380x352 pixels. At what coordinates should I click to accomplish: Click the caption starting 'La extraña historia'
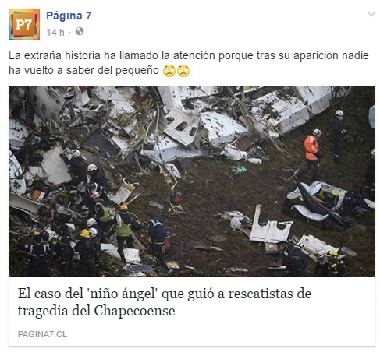coord(189,63)
